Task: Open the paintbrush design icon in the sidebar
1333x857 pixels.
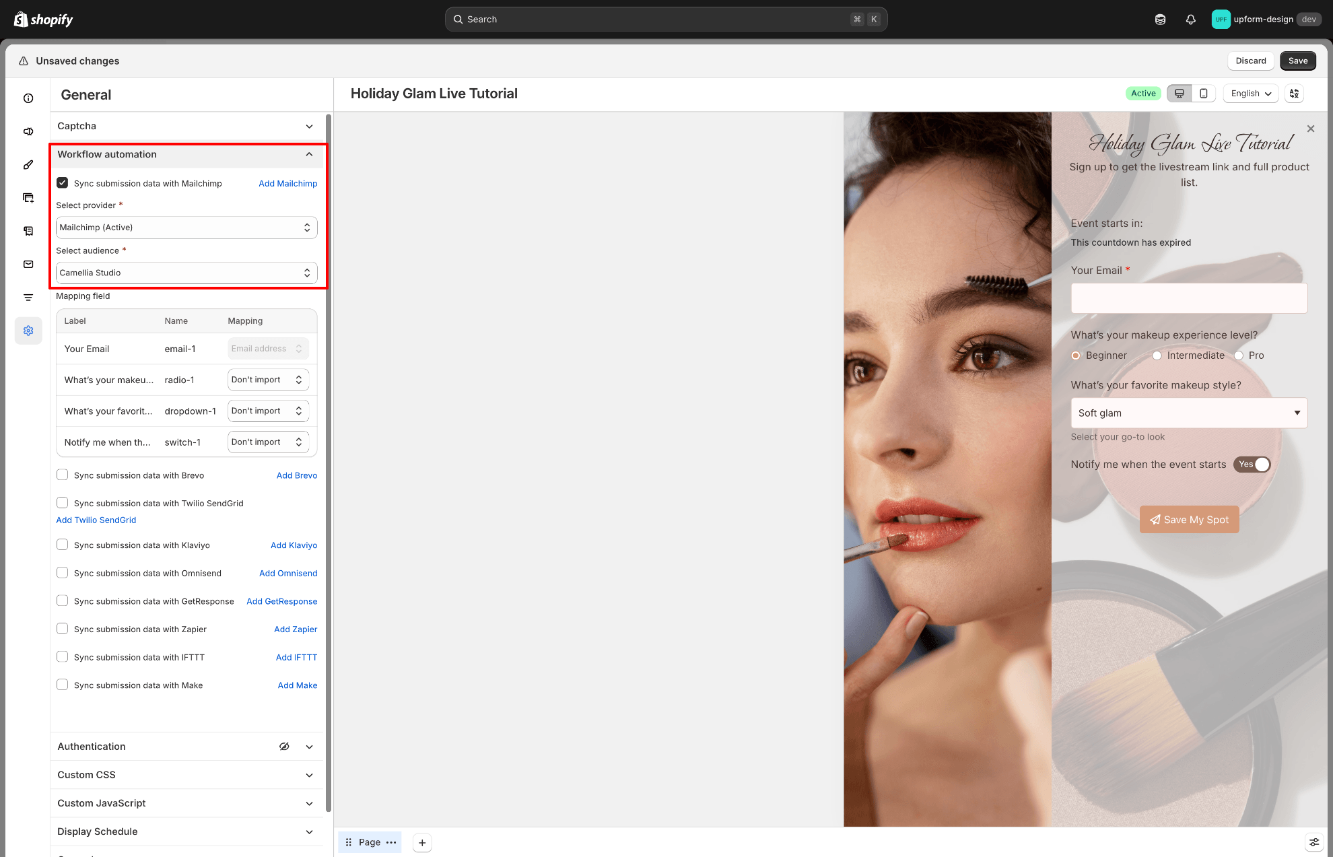Action: [x=28, y=165]
